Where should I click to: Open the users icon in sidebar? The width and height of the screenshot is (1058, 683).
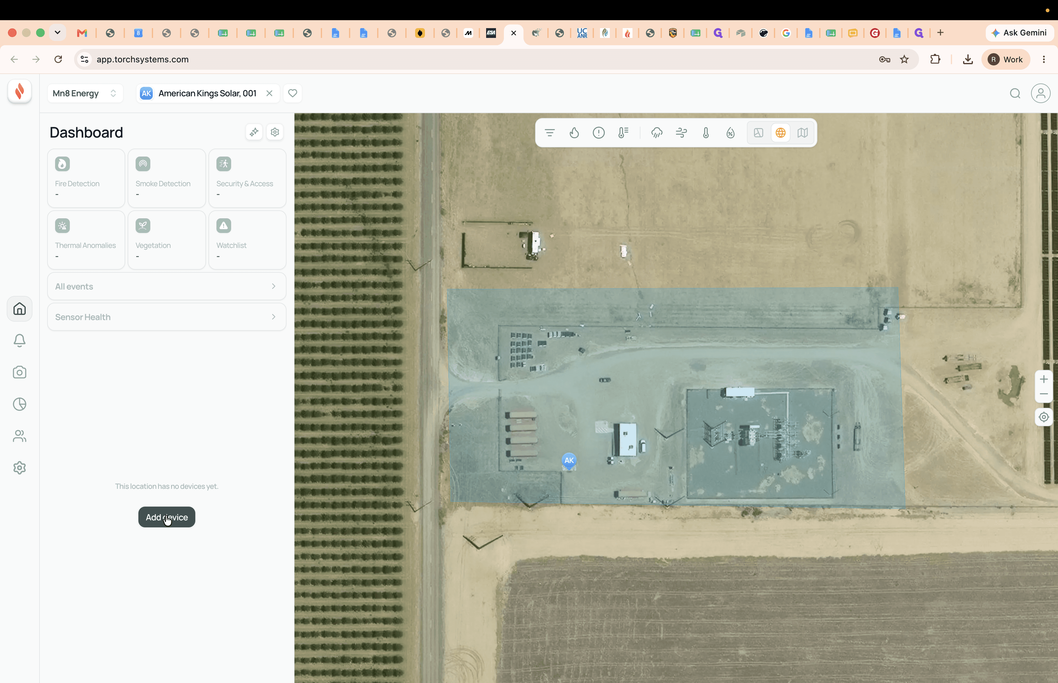click(x=20, y=436)
